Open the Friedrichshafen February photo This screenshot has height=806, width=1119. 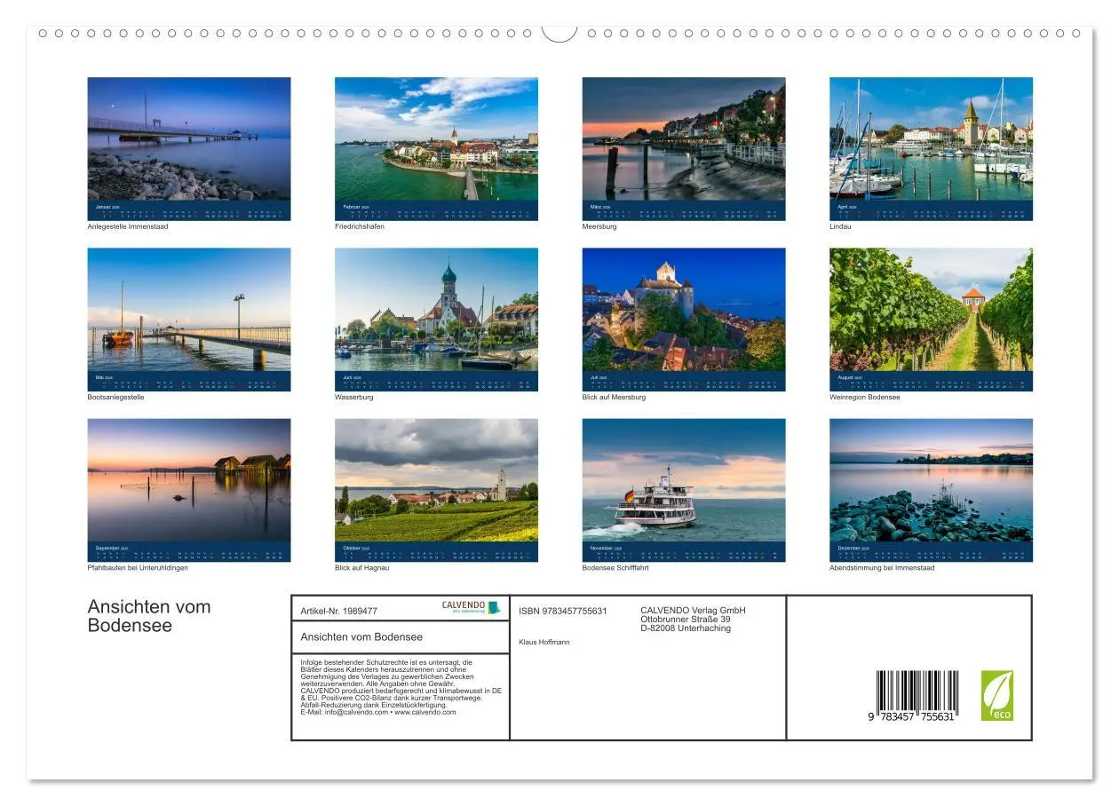click(436, 138)
